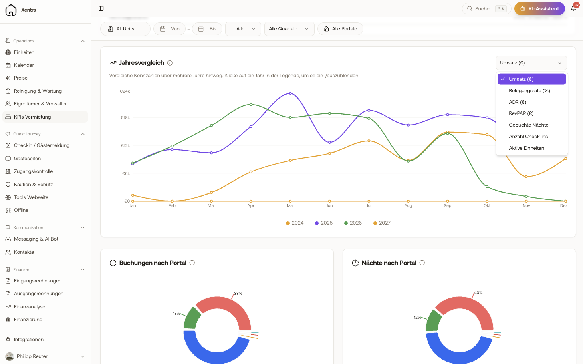Click the Kalender calendar icon
Screen dimensions: 583x364
[8, 65]
